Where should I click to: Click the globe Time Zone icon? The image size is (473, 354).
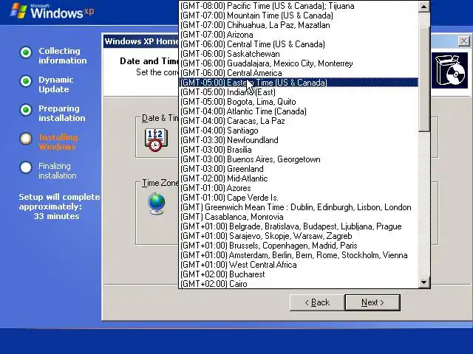157,204
